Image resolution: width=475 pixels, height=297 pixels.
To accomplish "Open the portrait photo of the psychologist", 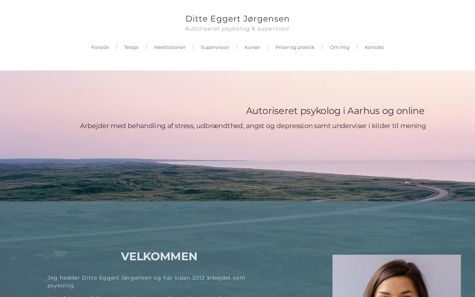I will click(397, 276).
